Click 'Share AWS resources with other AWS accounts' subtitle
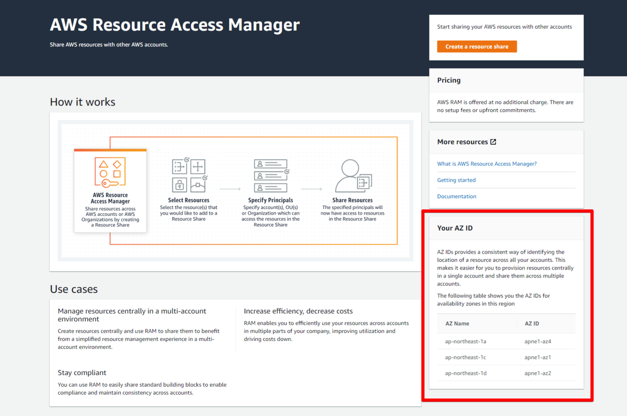627x416 pixels. [x=109, y=45]
